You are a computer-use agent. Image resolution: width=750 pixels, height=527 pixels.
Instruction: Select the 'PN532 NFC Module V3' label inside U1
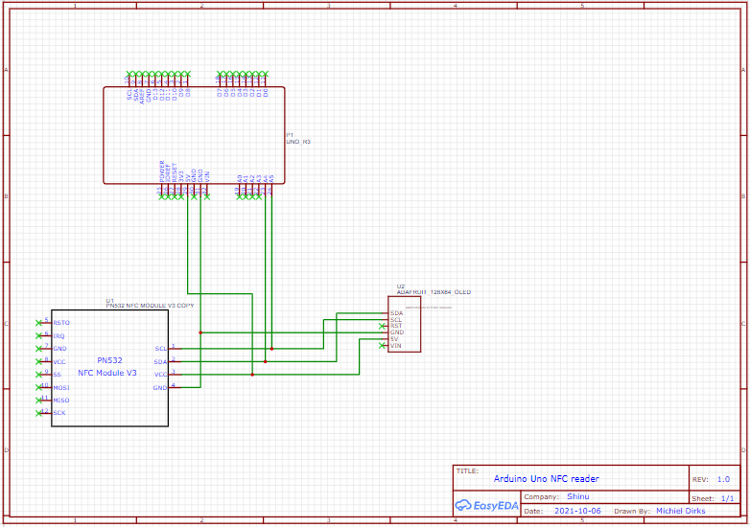(107, 366)
